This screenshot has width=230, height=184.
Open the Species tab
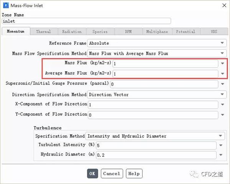click(x=100, y=32)
